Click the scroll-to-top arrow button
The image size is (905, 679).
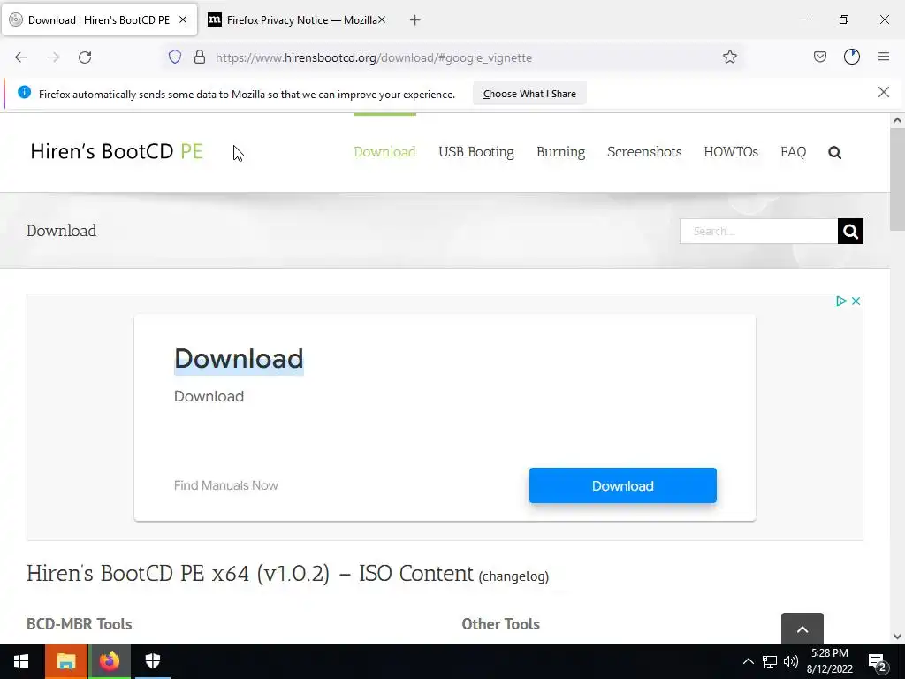(802, 629)
